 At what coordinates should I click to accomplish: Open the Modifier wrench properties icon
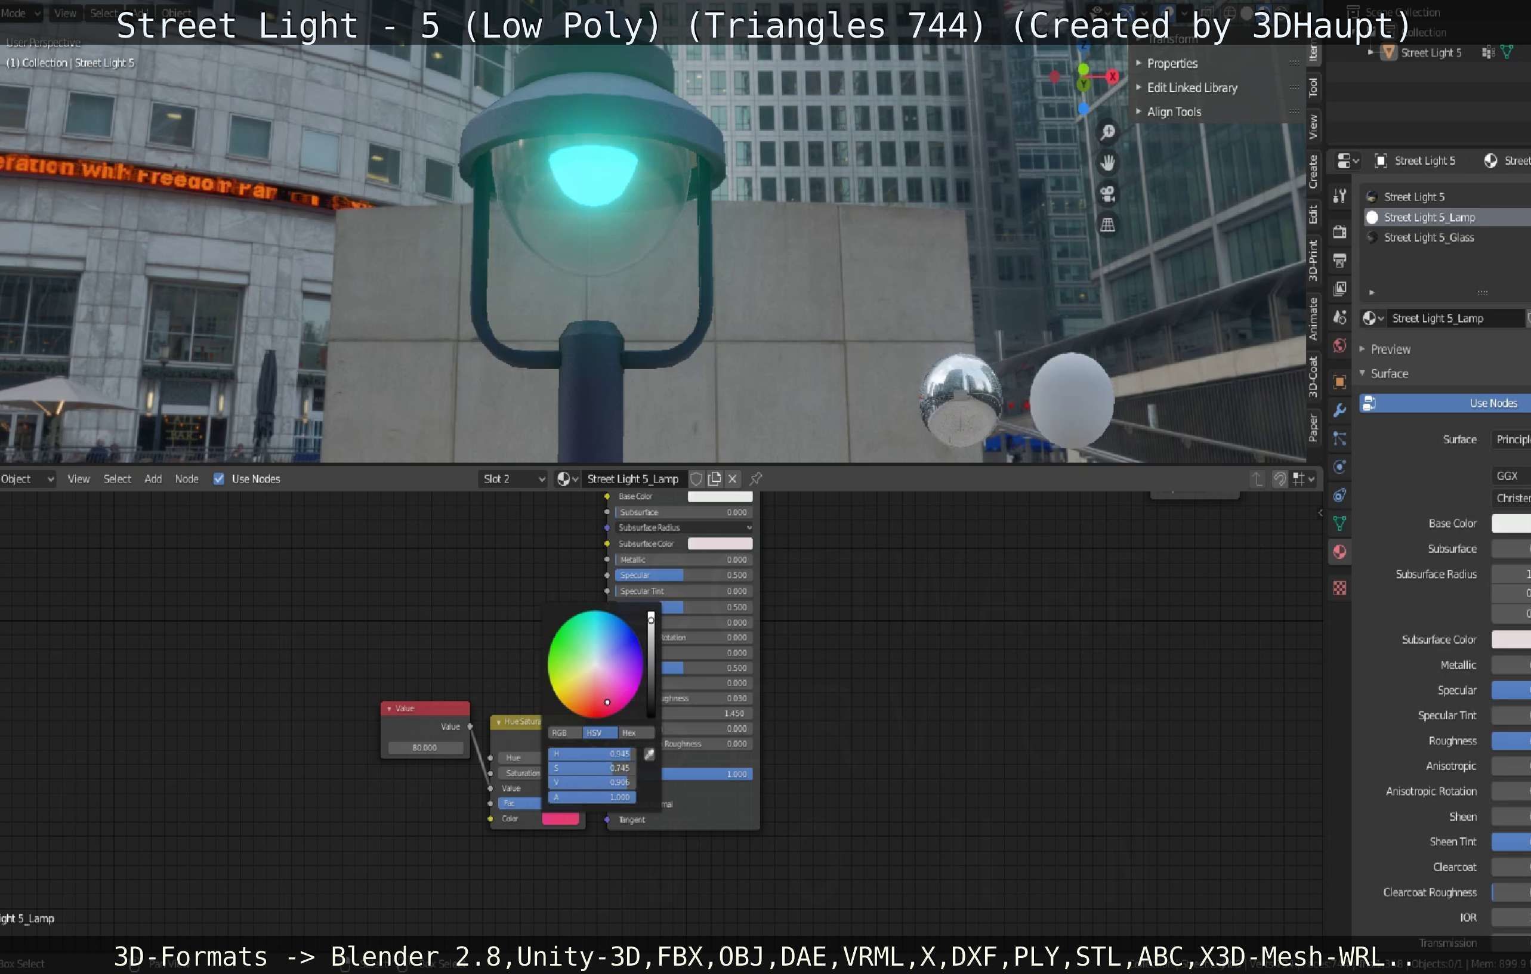(1339, 410)
